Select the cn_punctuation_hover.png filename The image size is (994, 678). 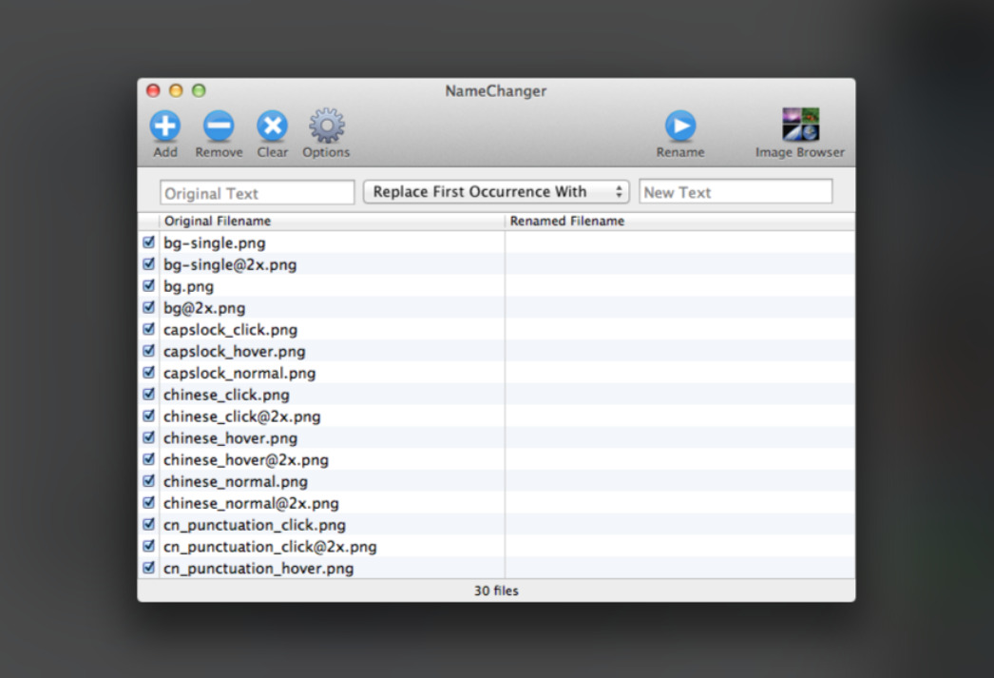258,569
